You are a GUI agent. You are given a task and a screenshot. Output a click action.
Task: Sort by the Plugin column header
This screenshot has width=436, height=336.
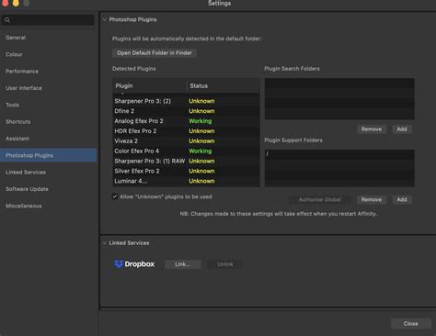150,85
